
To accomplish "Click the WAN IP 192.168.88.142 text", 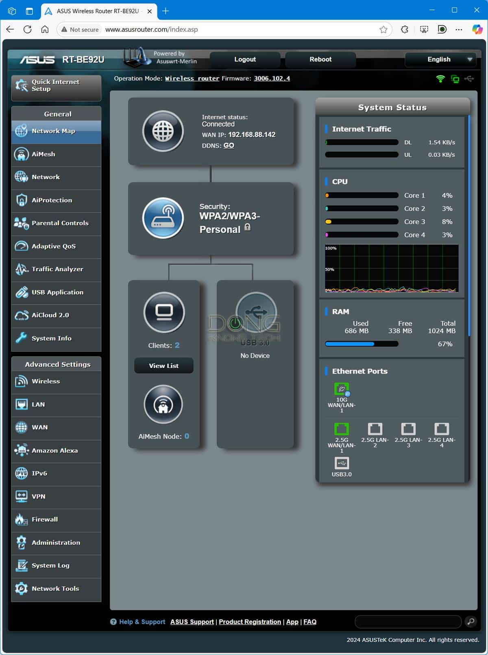I will click(252, 135).
